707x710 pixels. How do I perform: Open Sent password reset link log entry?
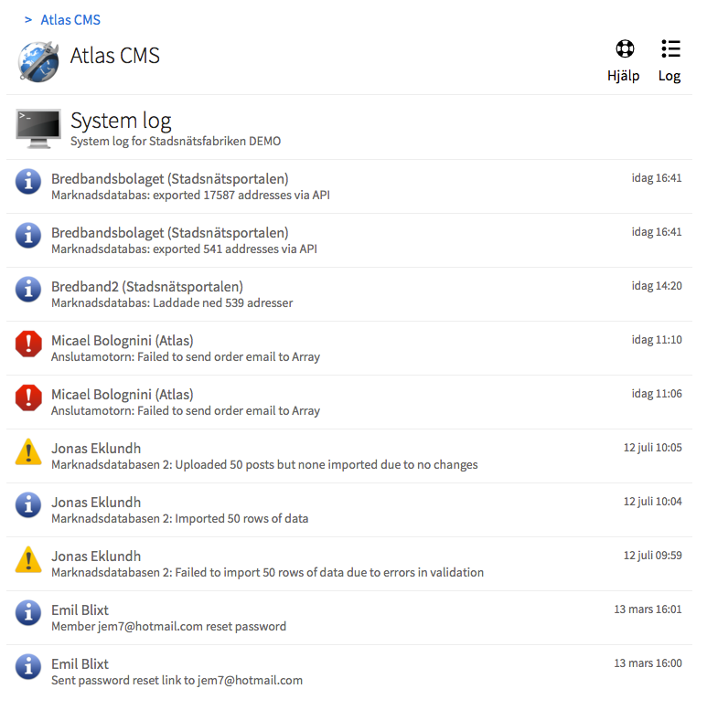pos(177,680)
